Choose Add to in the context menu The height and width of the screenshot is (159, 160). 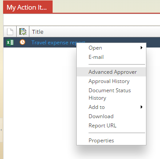point(111,107)
